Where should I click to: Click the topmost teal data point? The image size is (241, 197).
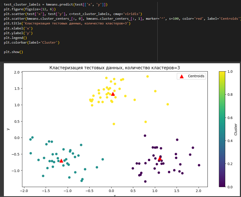click(x=32, y=137)
